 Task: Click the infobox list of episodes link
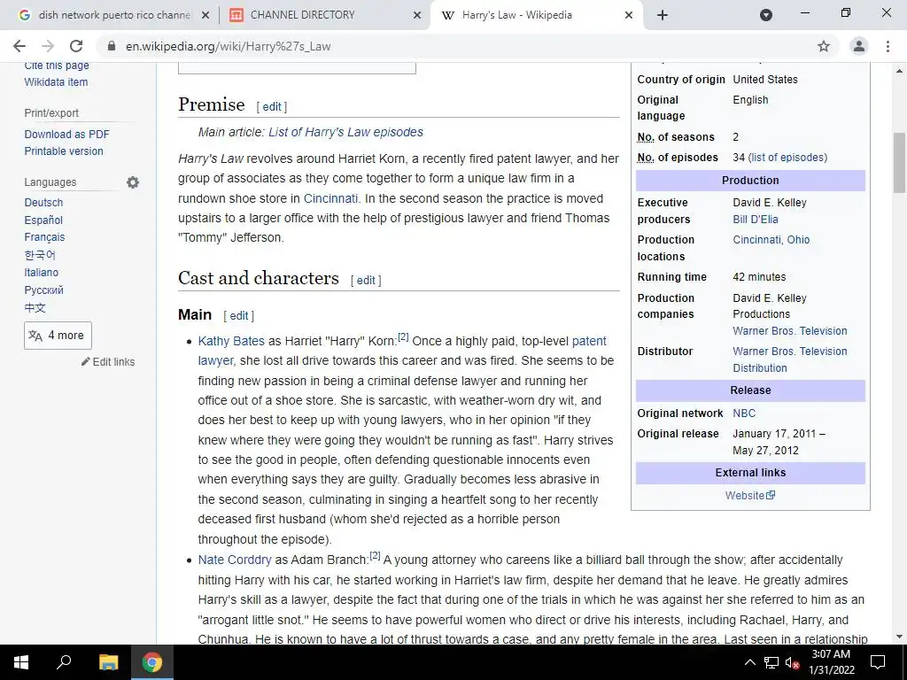(787, 158)
